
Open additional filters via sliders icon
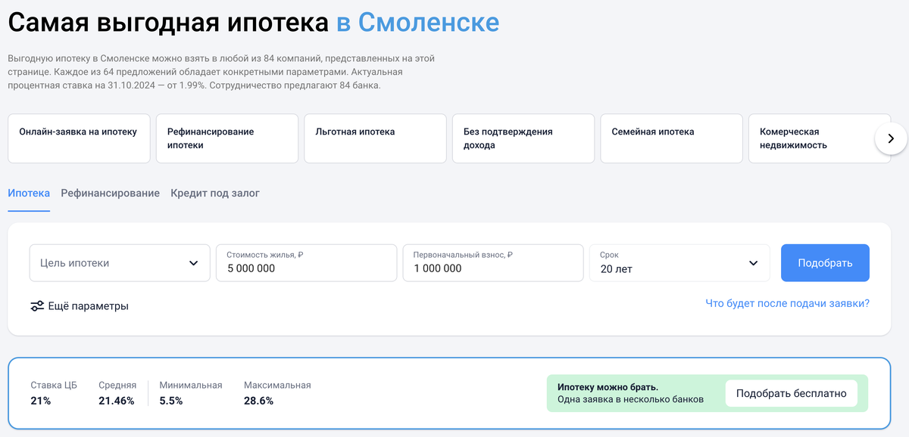coord(36,306)
